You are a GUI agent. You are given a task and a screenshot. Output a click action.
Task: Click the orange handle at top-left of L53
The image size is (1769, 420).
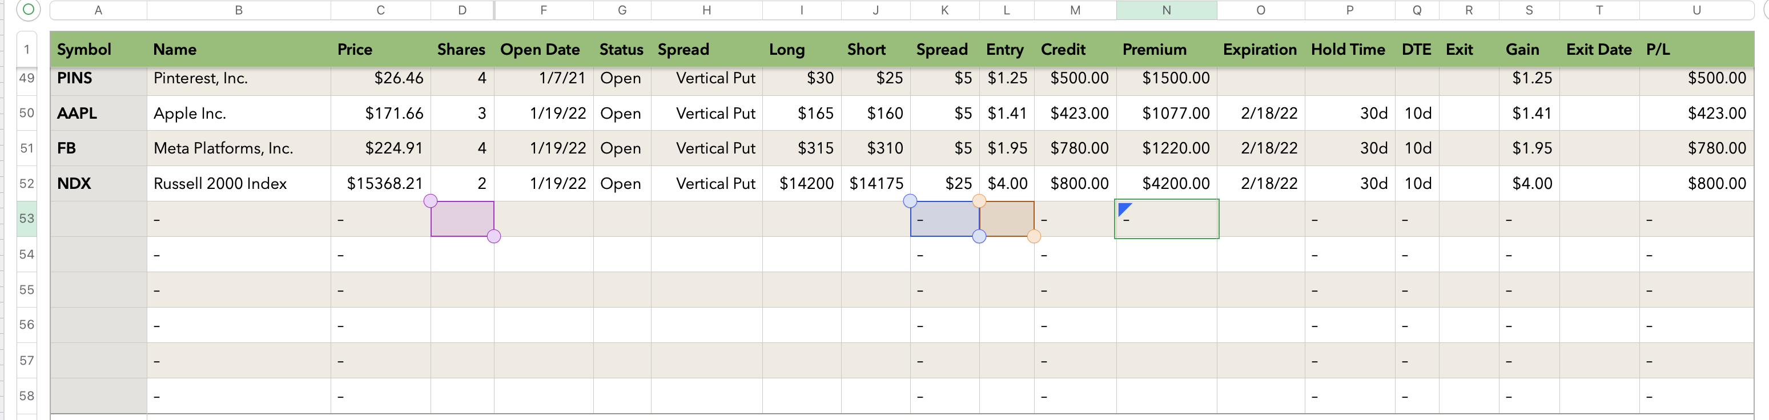pyautogui.click(x=979, y=201)
